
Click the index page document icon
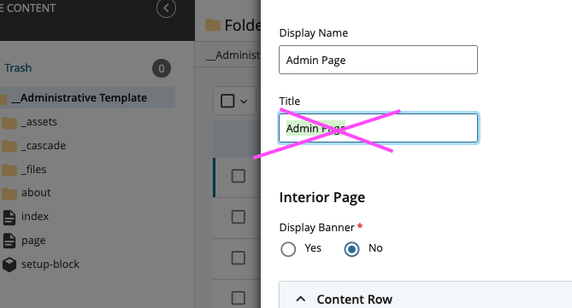9,218
